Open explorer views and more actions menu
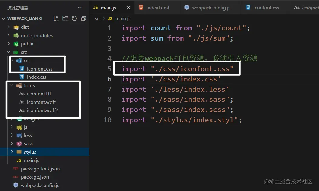Image resolution: width=319 pixels, height=191 pixels. tap(80, 8)
